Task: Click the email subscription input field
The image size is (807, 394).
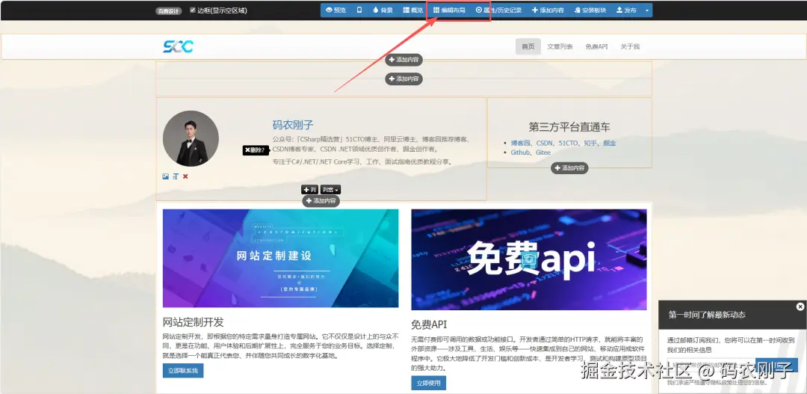Action: [x=711, y=365]
